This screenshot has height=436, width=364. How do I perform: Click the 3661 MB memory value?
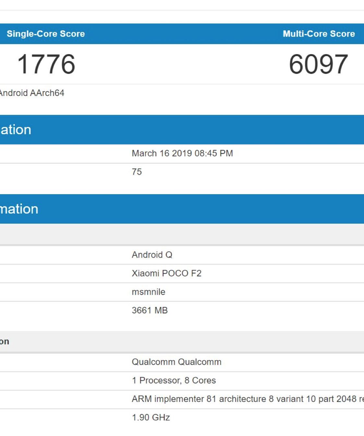(150, 311)
